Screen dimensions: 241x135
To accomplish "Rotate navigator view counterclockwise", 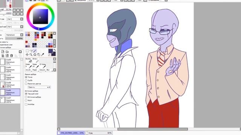I will point(14,14).
